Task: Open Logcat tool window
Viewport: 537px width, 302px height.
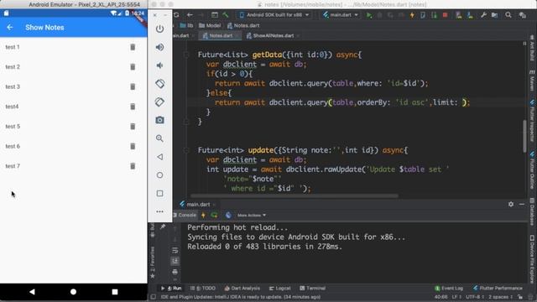Action: coord(279,289)
